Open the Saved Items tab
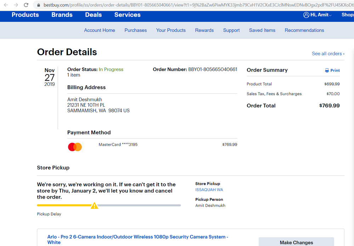 pyautogui.click(x=262, y=30)
